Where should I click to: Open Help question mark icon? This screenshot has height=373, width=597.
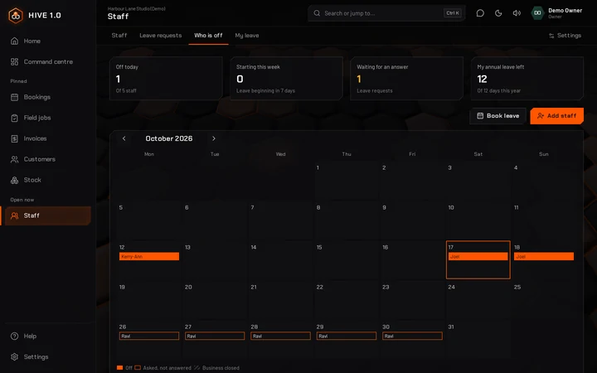coord(14,336)
